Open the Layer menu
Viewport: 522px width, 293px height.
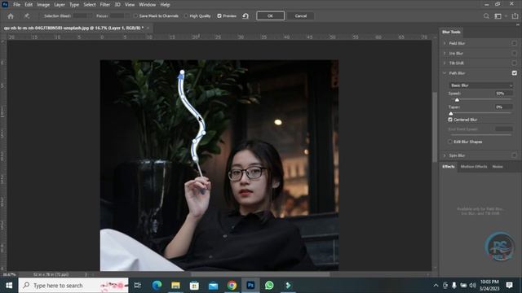[x=60, y=5]
